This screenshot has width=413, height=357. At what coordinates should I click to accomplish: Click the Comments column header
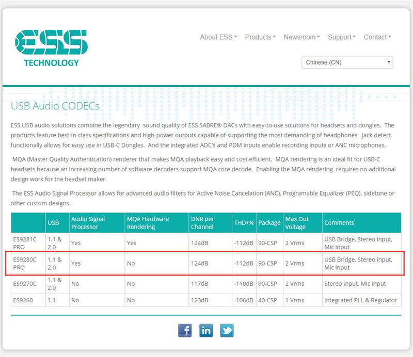tap(339, 223)
